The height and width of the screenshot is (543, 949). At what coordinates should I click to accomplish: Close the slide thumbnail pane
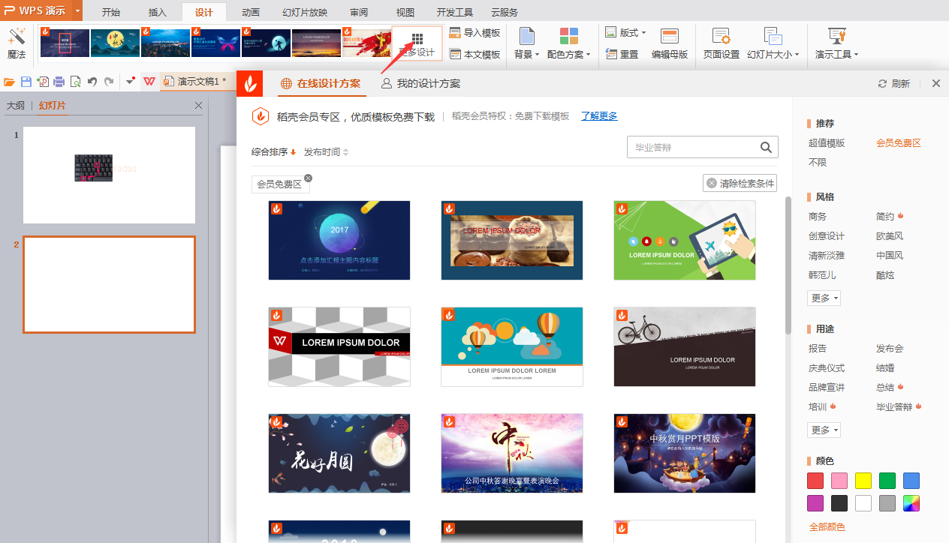[x=198, y=106]
